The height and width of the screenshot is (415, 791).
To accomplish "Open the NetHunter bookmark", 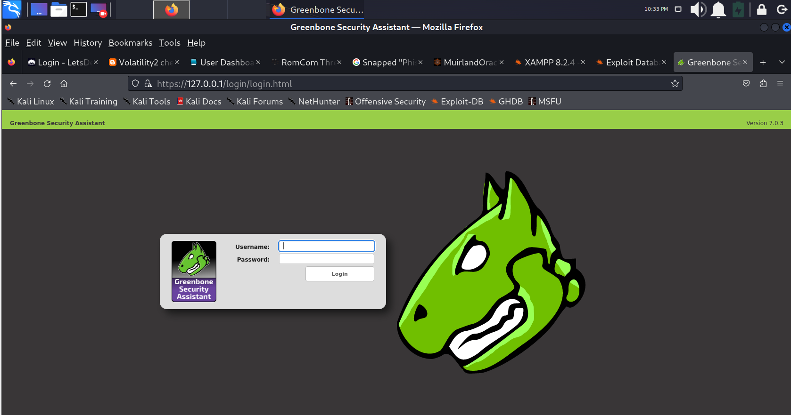I will [x=314, y=102].
